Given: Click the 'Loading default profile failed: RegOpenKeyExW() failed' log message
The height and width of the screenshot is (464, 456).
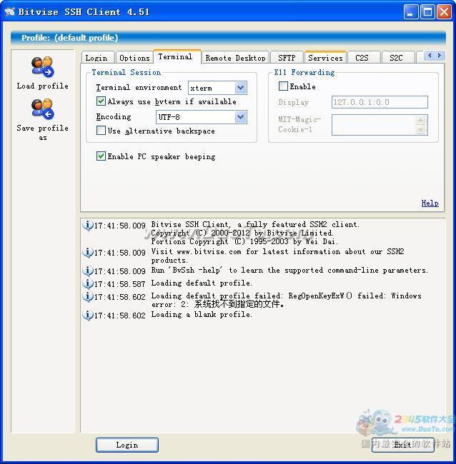Looking at the screenshot, I should click(286, 300).
